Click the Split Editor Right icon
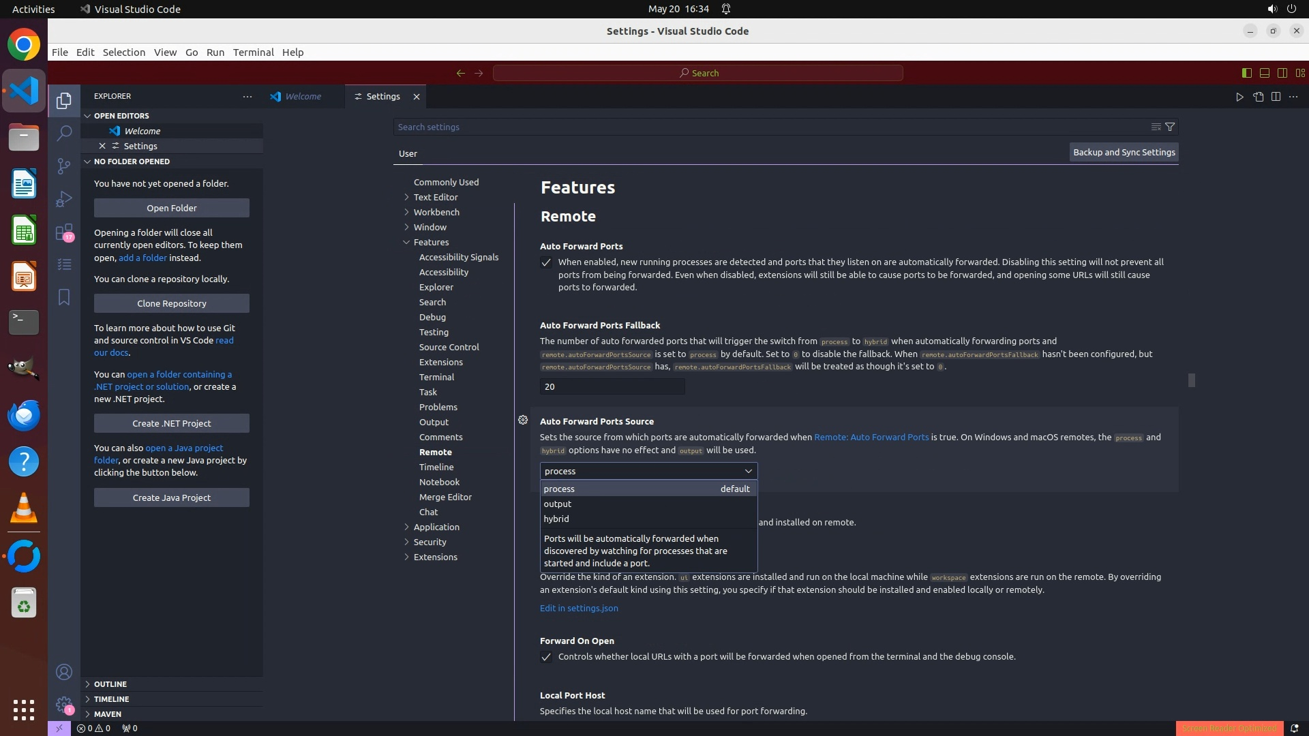Viewport: 1309px width, 736px height. coord(1276,97)
